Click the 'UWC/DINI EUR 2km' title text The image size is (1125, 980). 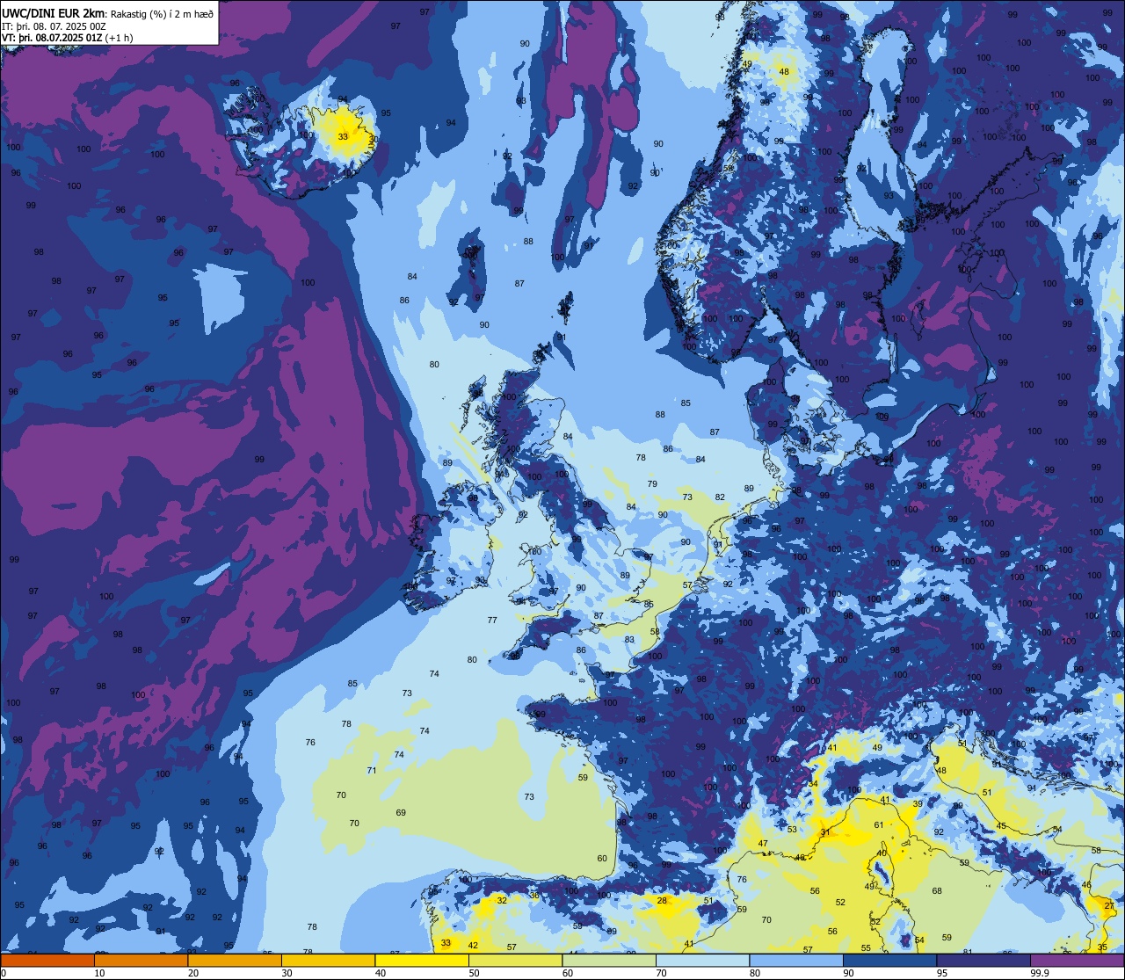(x=54, y=12)
